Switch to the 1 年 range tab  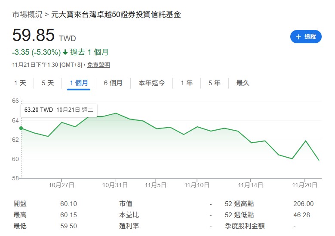coord(187,83)
